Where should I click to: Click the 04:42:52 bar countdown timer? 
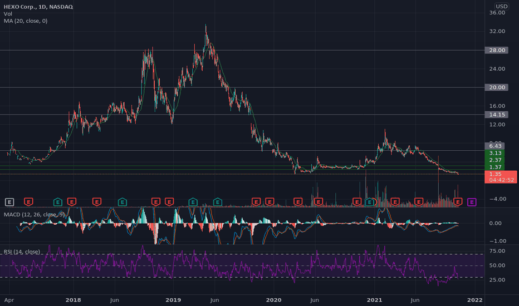pos(501,180)
